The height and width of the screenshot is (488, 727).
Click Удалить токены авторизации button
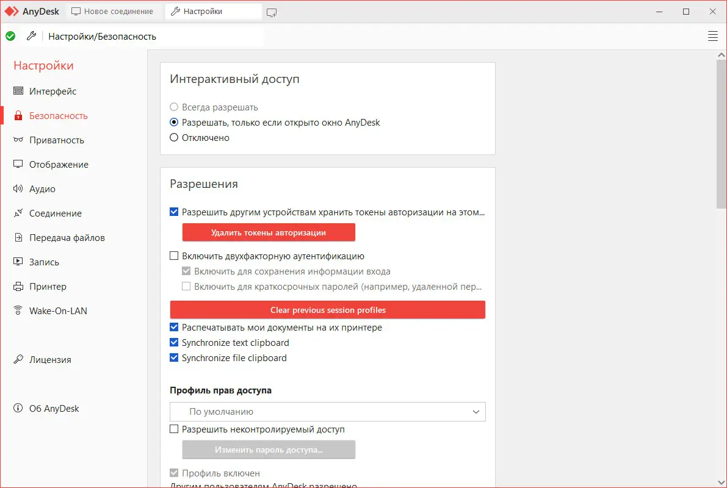click(269, 232)
